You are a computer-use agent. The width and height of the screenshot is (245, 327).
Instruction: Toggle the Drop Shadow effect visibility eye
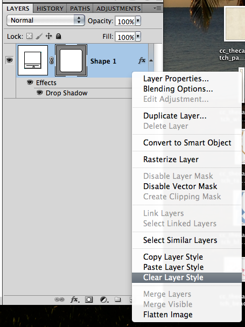click(x=40, y=92)
